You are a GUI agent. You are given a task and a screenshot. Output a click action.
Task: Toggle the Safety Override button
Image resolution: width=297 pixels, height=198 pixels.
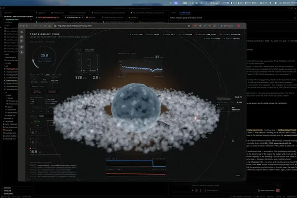click(x=37, y=92)
